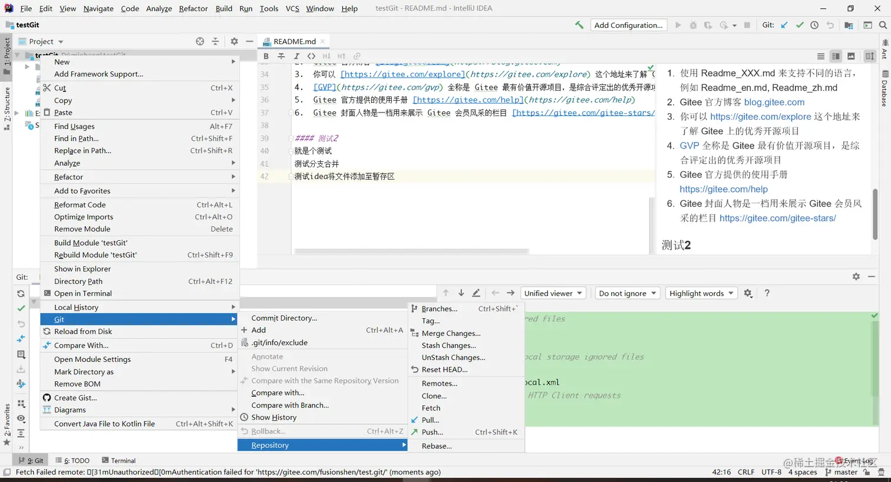Go to previous difference up arrow
Screen dimensions: 891x482
pyautogui.click(x=445, y=293)
